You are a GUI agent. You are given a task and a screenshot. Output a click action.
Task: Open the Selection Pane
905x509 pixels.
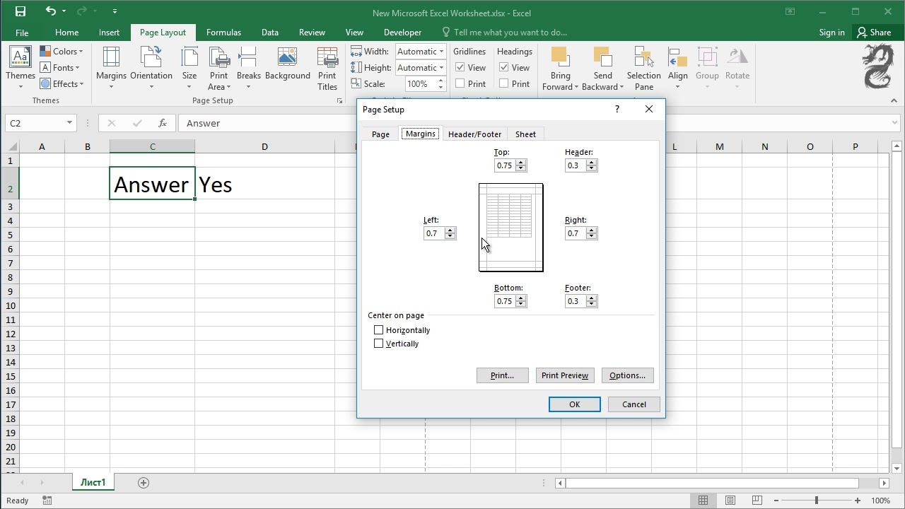[643, 67]
